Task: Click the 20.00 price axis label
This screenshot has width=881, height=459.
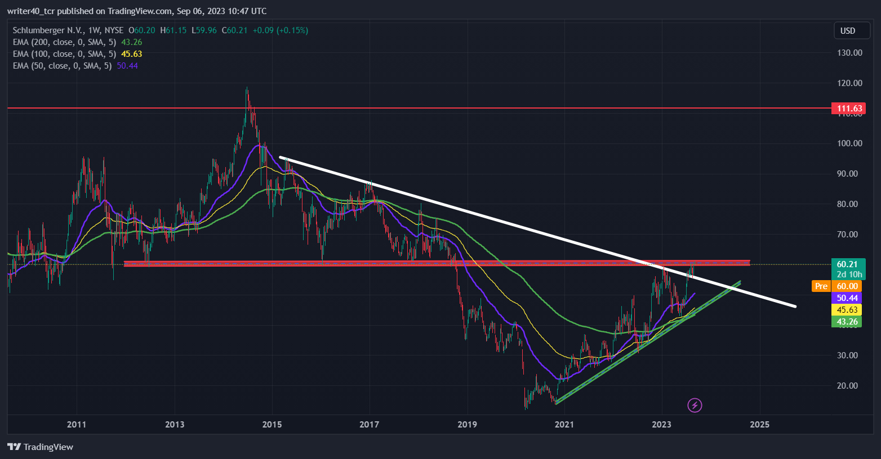Action: (x=847, y=385)
